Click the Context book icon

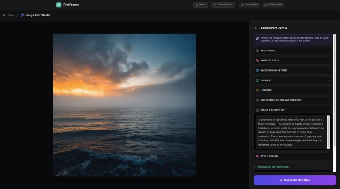pyautogui.click(x=257, y=80)
